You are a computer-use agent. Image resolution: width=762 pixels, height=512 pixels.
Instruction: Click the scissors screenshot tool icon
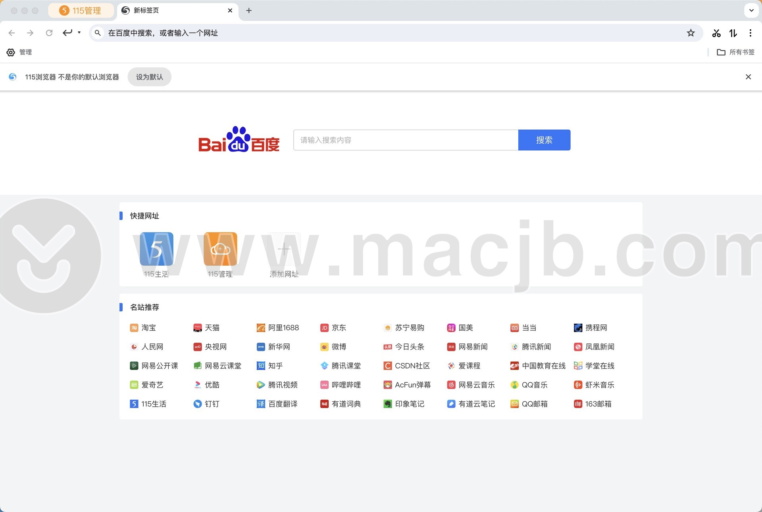[716, 33]
